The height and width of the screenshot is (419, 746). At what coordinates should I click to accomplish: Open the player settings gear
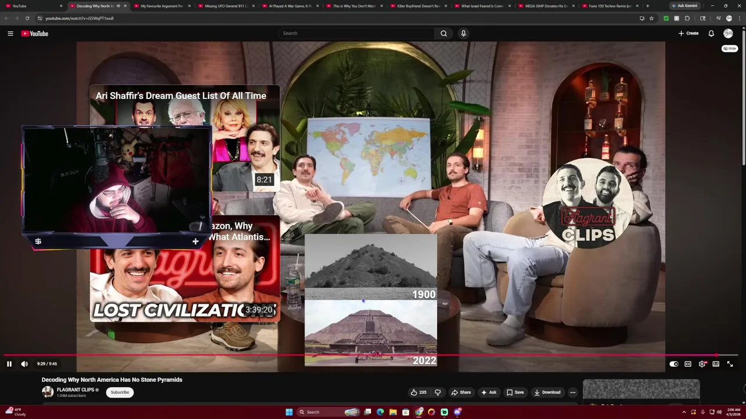pyautogui.click(x=702, y=364)
